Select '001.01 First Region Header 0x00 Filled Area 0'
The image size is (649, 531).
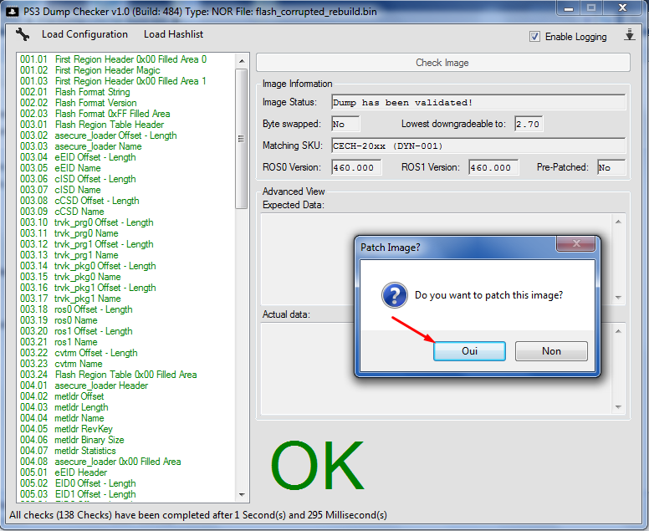114,59
